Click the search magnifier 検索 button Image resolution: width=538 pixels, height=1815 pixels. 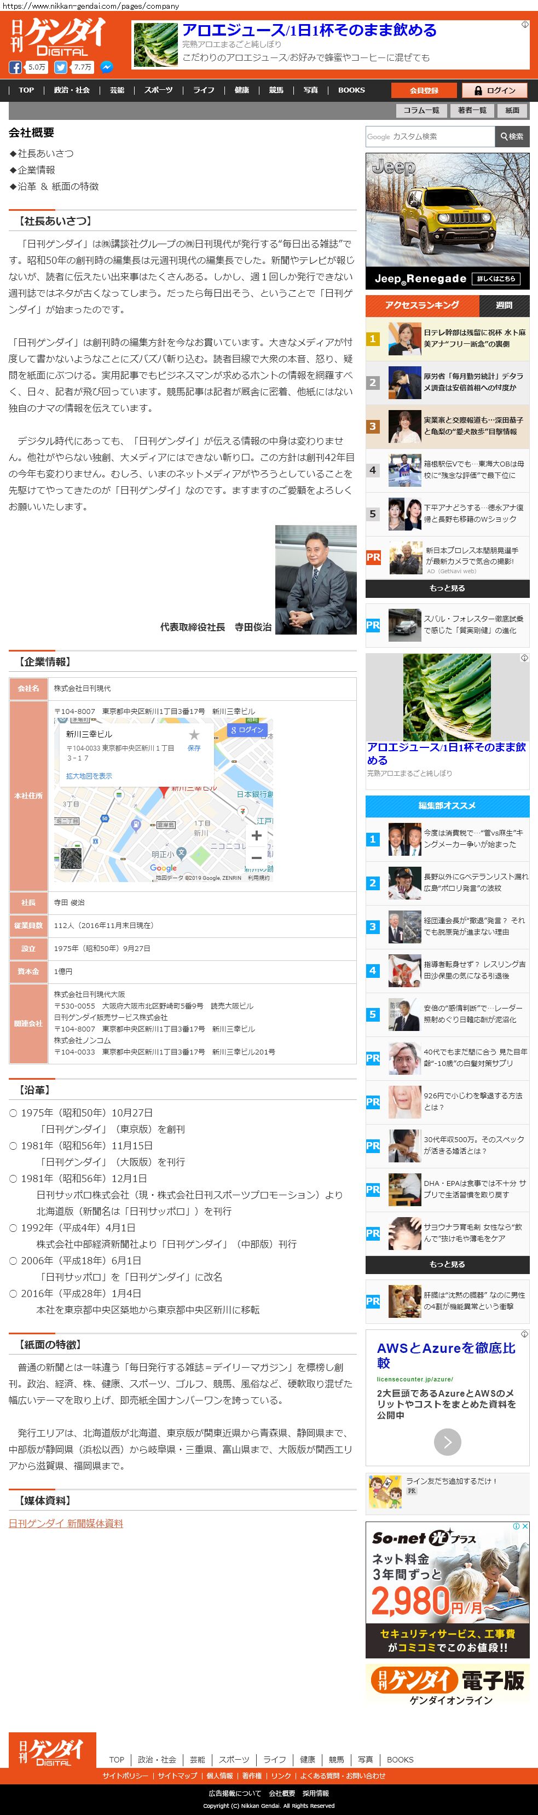512,137
